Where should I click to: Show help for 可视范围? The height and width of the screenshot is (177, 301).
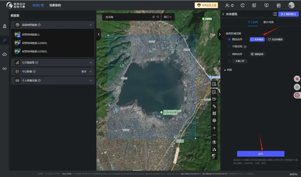pos(245,47)
